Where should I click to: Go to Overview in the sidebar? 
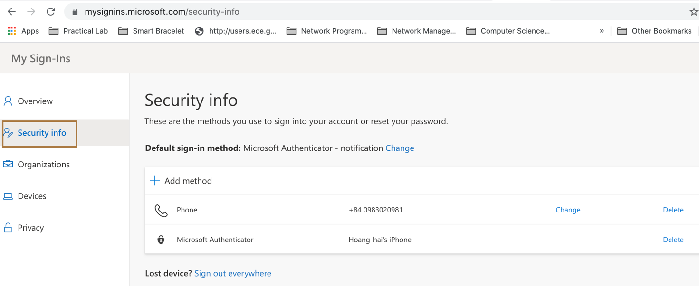click(35, 101)
